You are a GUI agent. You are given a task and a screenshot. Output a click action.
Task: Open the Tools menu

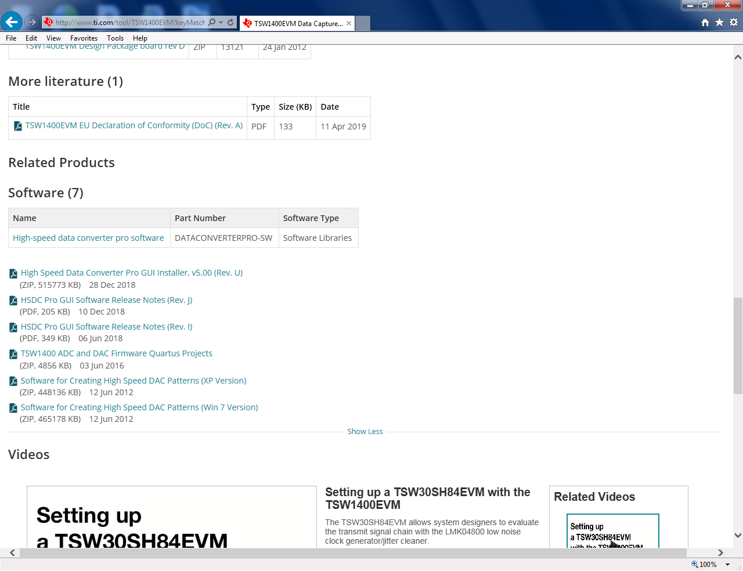115,38
